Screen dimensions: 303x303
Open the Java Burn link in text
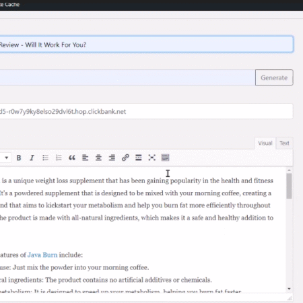pos(42,255)
